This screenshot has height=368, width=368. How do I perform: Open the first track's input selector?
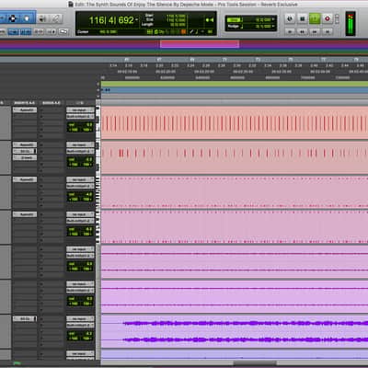[80, 109]
